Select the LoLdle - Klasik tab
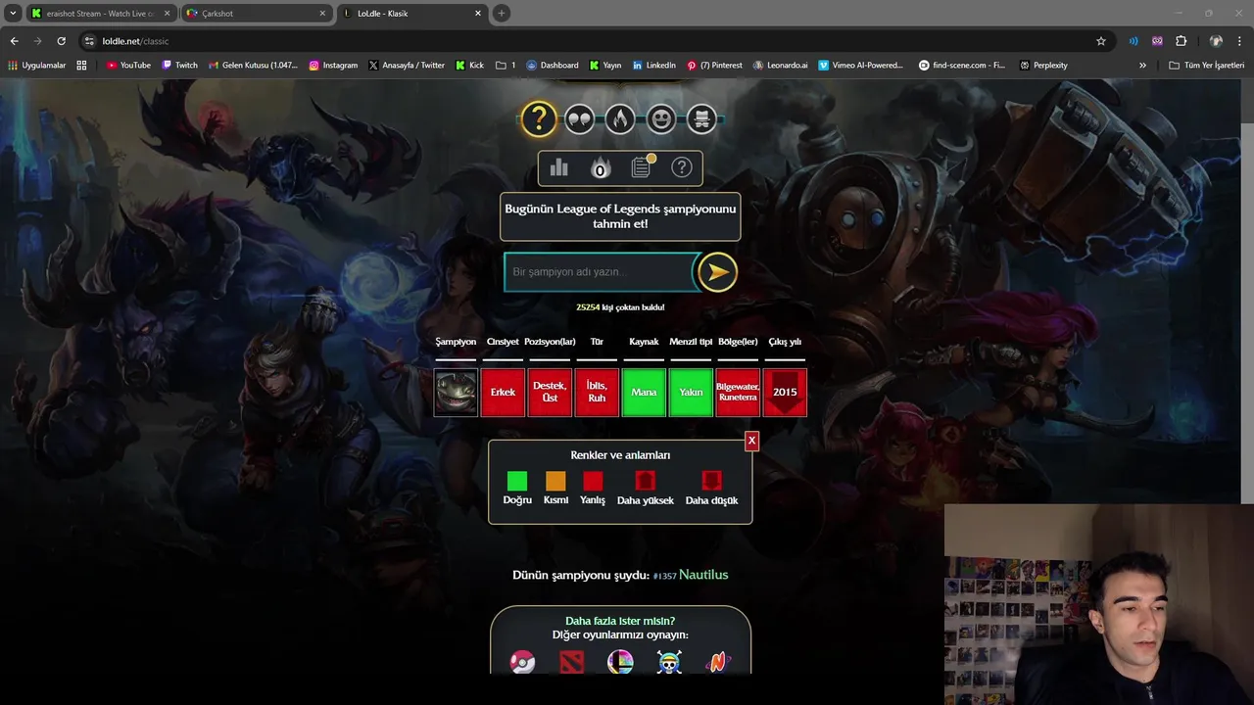 point(412,14)
